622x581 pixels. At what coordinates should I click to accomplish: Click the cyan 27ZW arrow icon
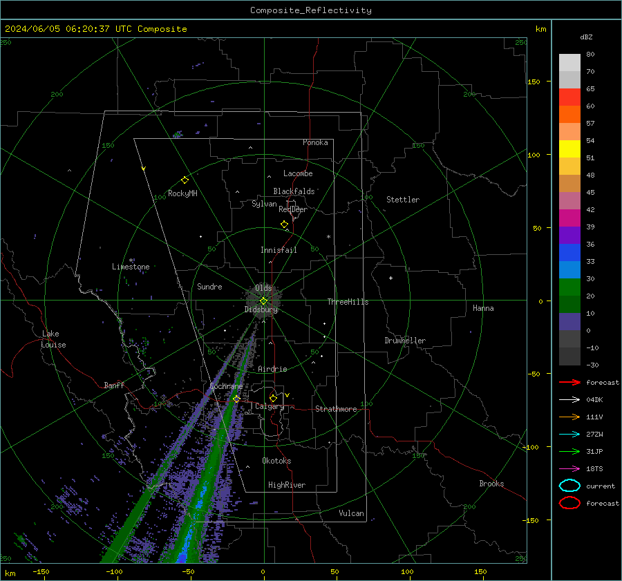point(569,434)
